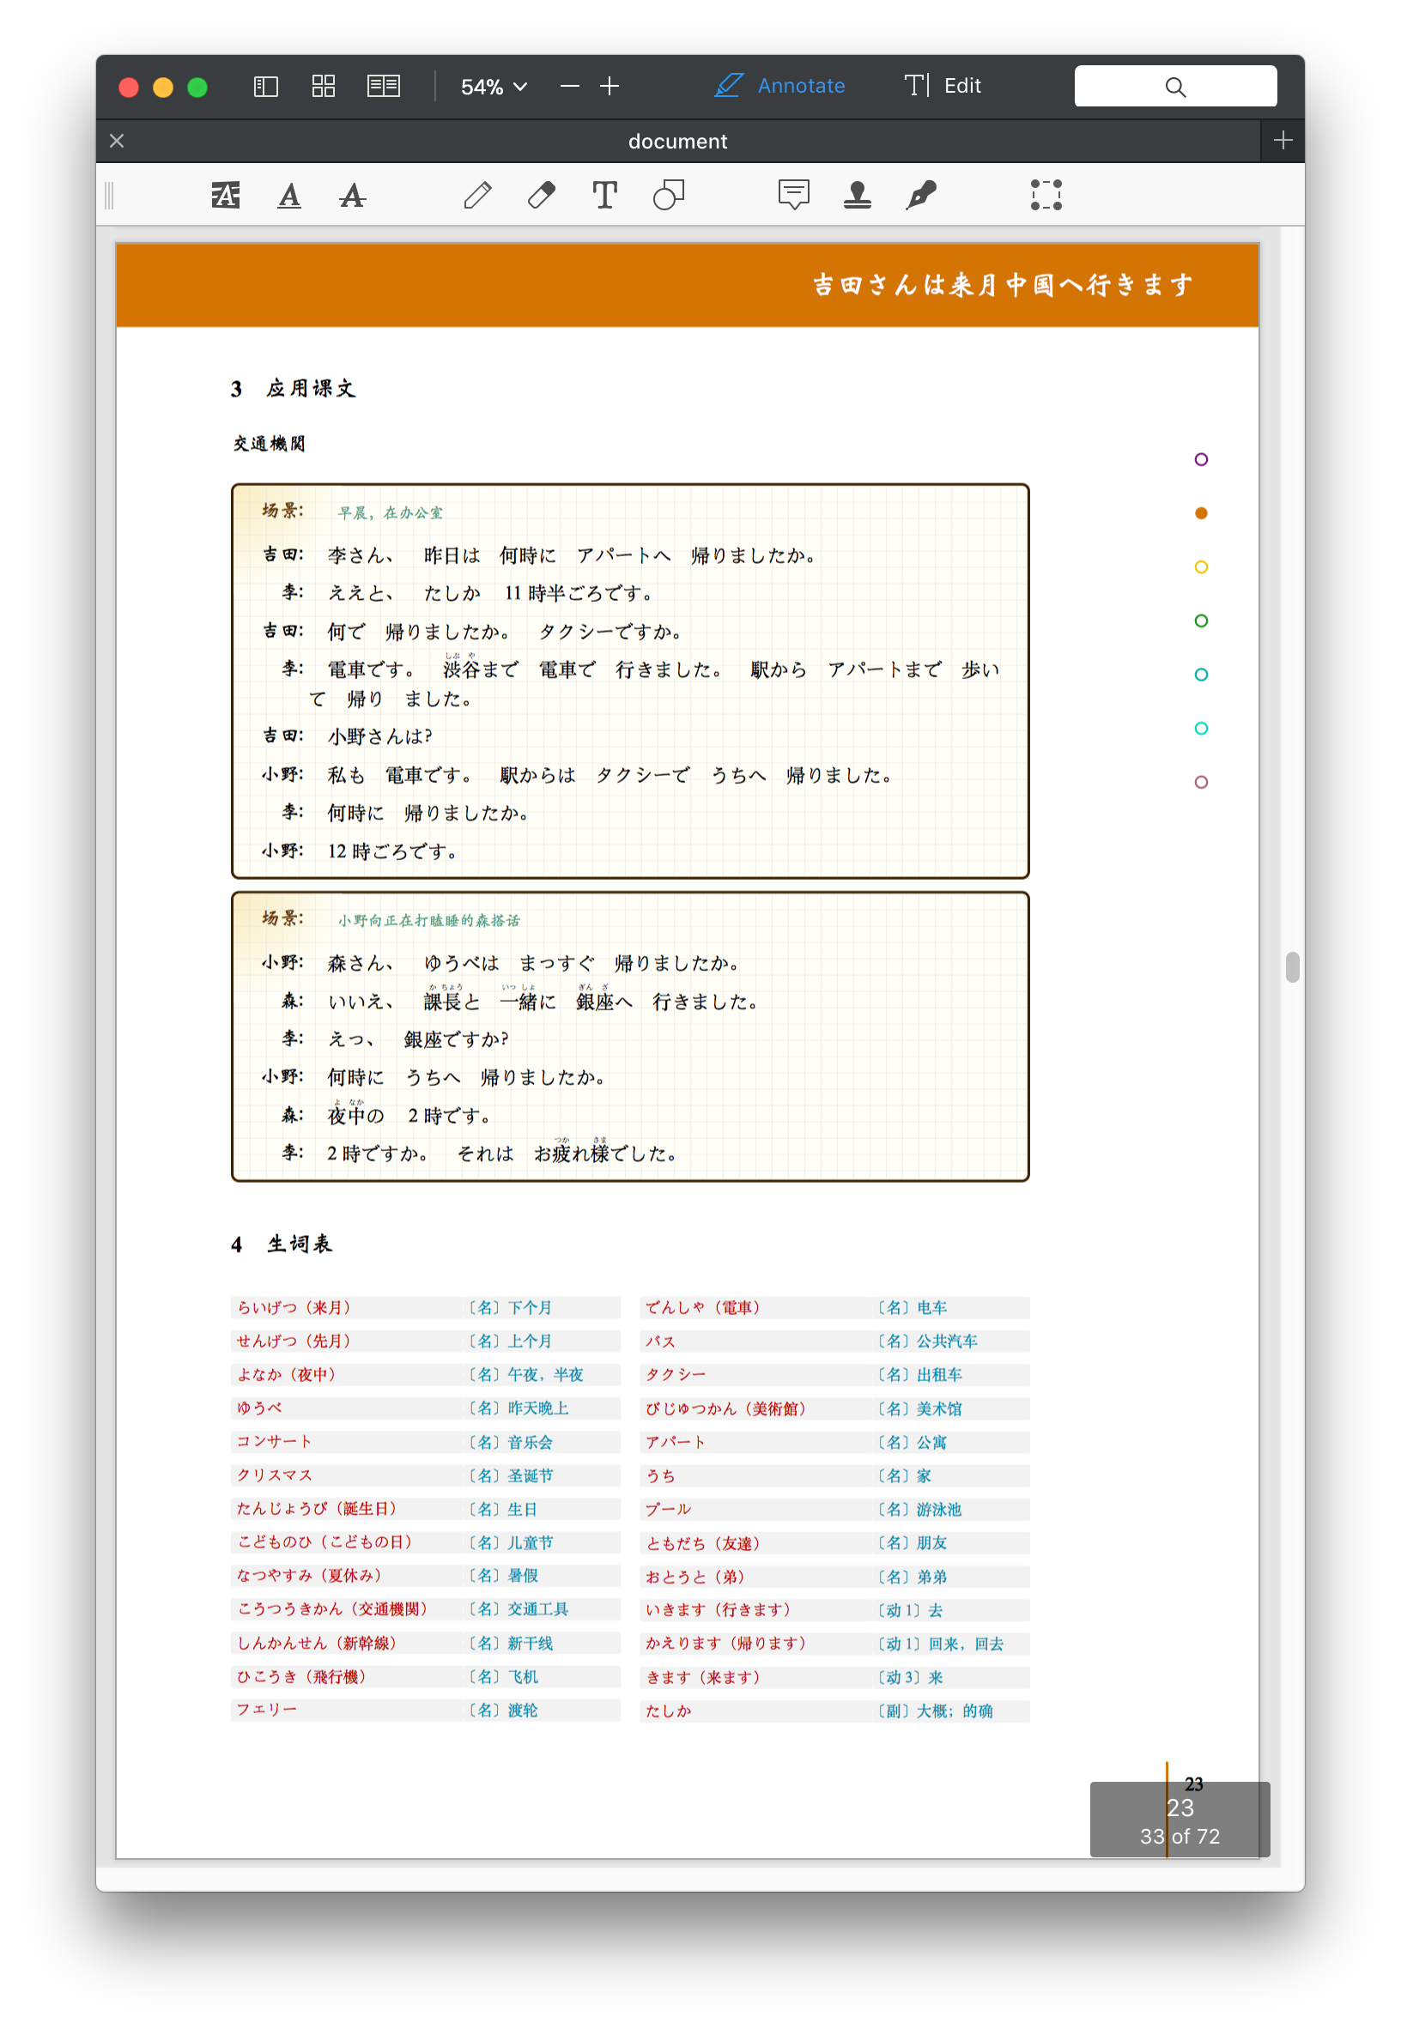Viewport: 1401px width, 2029px height.
Task: Open the signature pen tool
Action: point(921,195)
